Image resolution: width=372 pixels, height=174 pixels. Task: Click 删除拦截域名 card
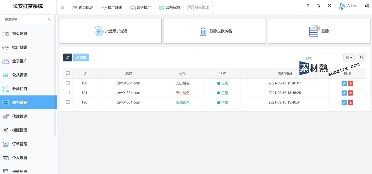coord(215,31)
